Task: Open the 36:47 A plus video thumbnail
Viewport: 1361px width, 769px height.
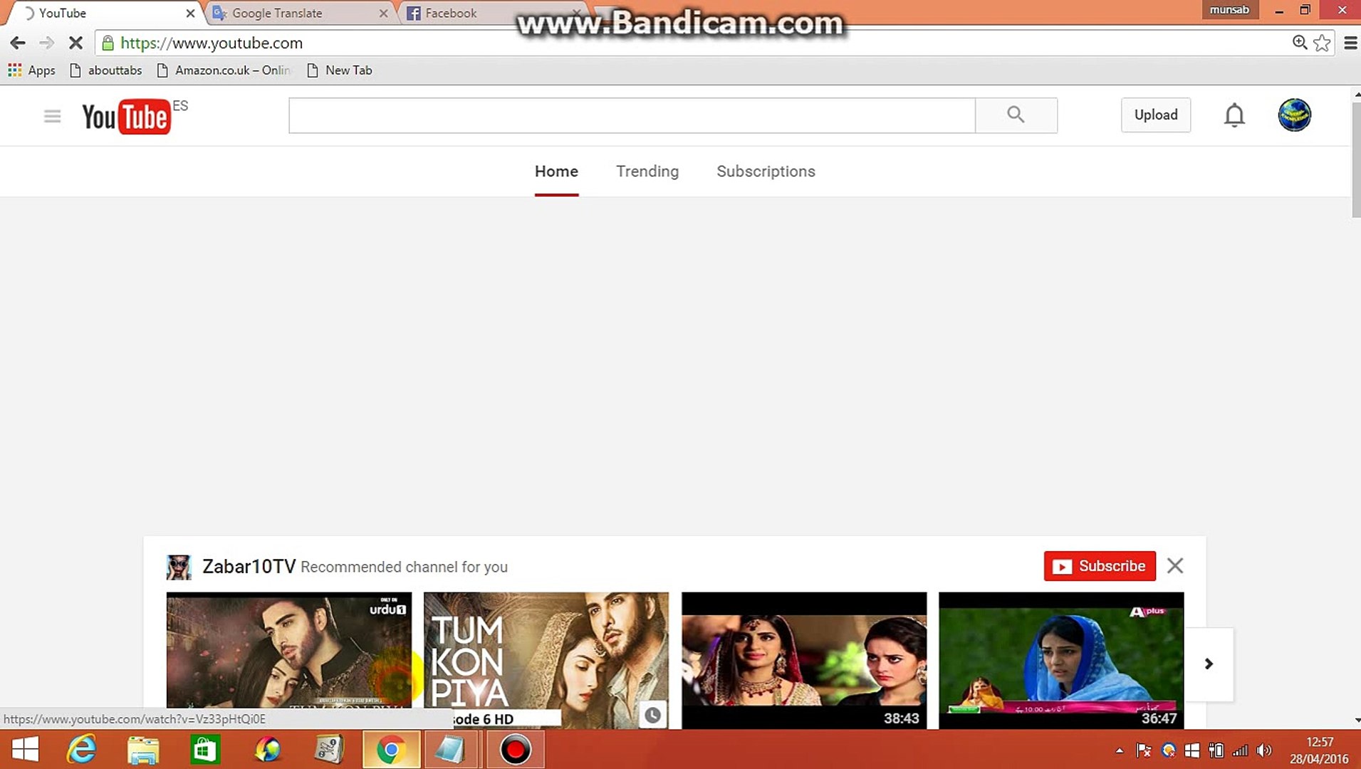Action: click(1061, 660)
